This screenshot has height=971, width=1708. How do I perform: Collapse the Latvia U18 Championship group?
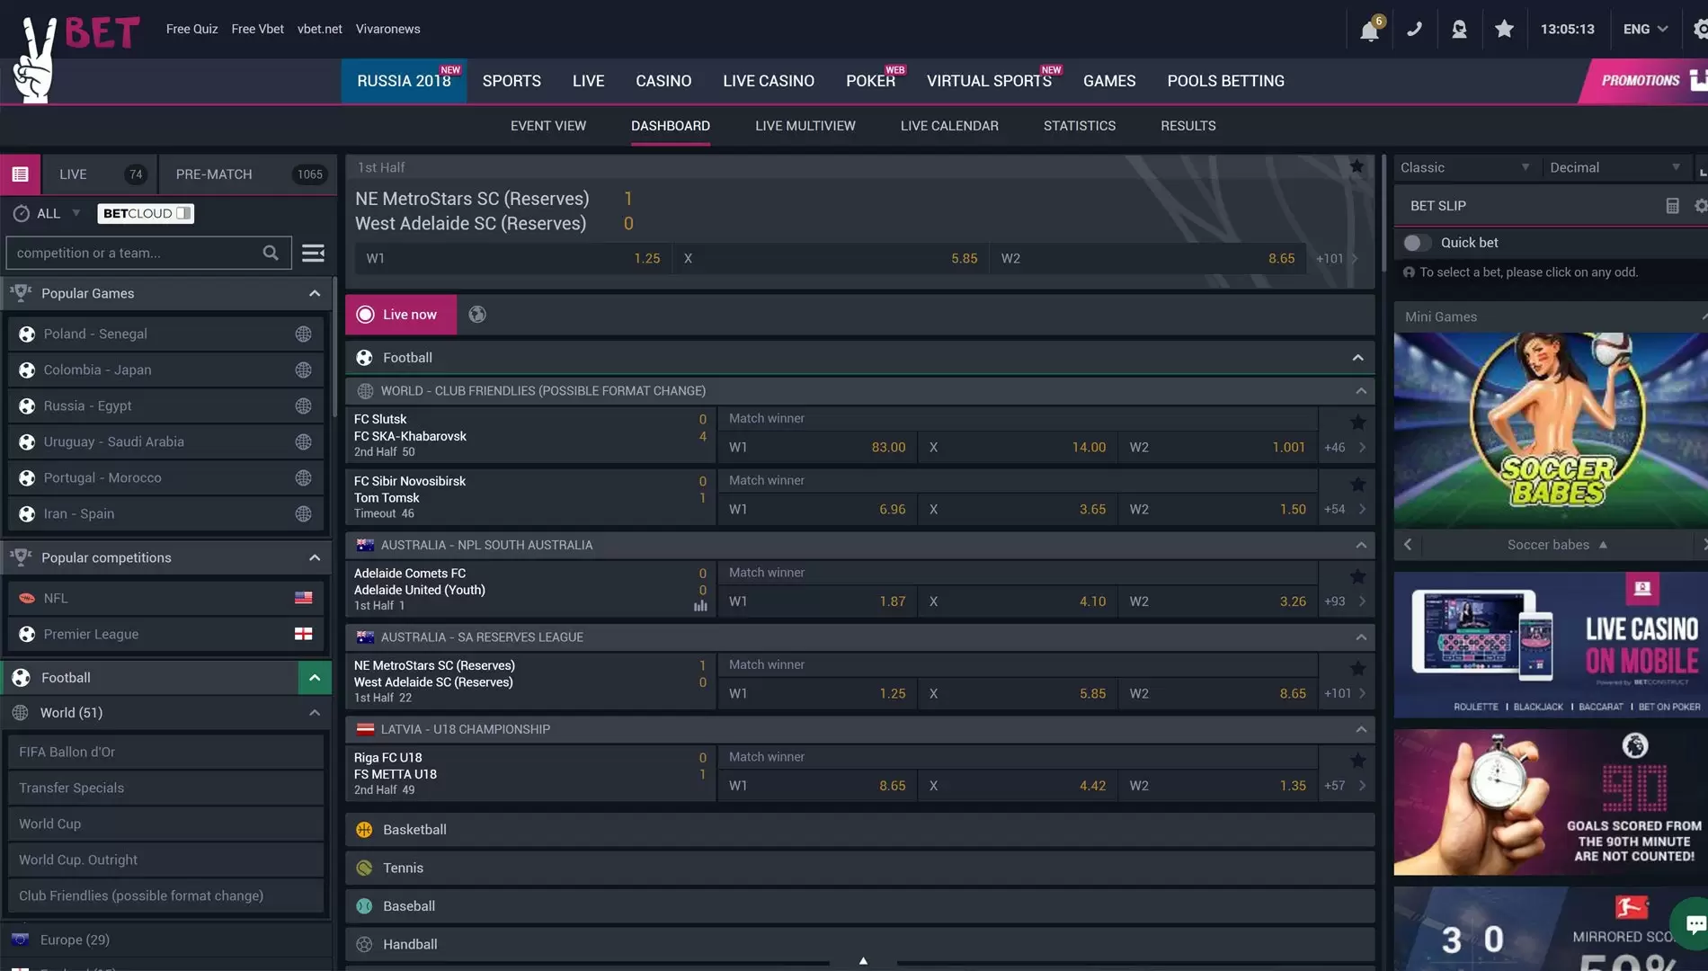pyautogui.click(x=1360, y=729)
